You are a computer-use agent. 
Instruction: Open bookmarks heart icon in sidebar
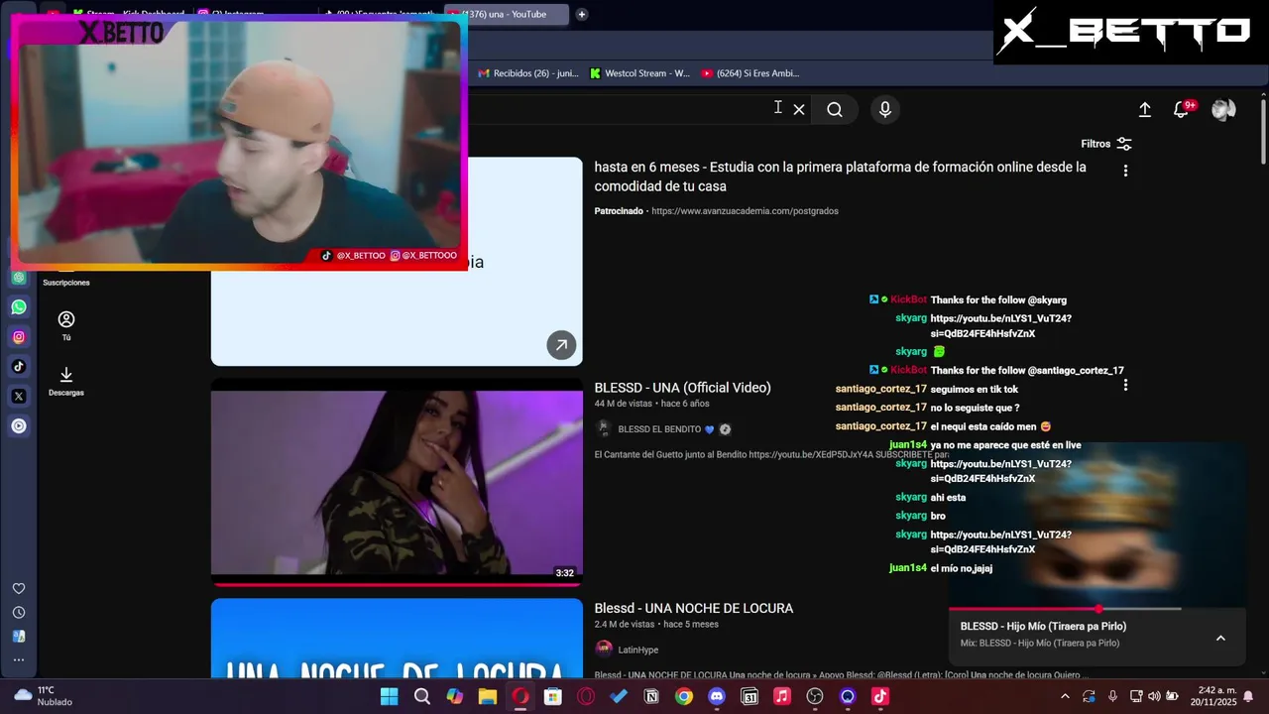point(19,589)
